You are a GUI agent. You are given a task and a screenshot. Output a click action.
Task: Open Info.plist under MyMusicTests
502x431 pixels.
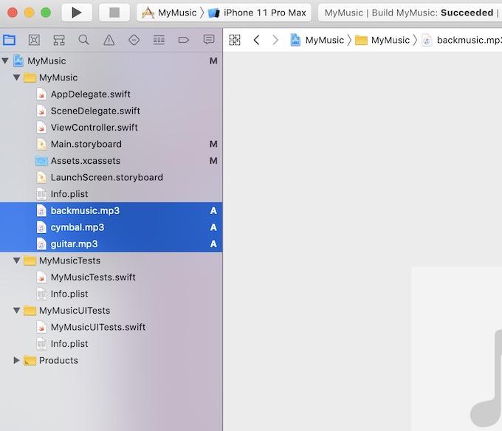coord(111,294)
